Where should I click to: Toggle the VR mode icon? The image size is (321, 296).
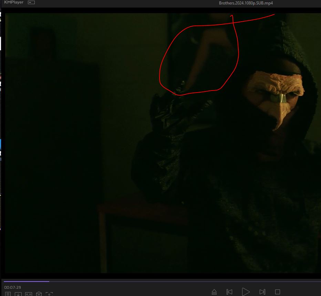coord(29,294)
